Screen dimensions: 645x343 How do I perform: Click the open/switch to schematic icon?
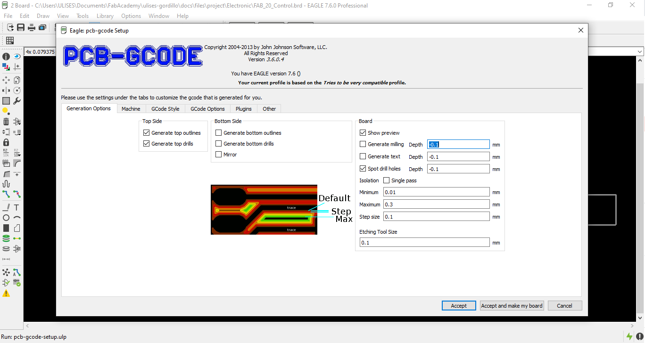[10, 27]
